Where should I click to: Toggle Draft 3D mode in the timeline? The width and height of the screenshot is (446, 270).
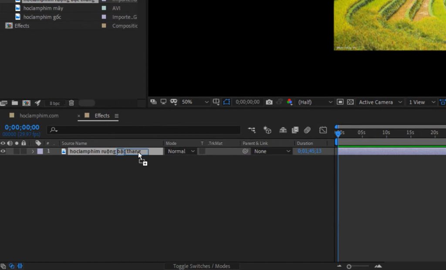point(267,129)
